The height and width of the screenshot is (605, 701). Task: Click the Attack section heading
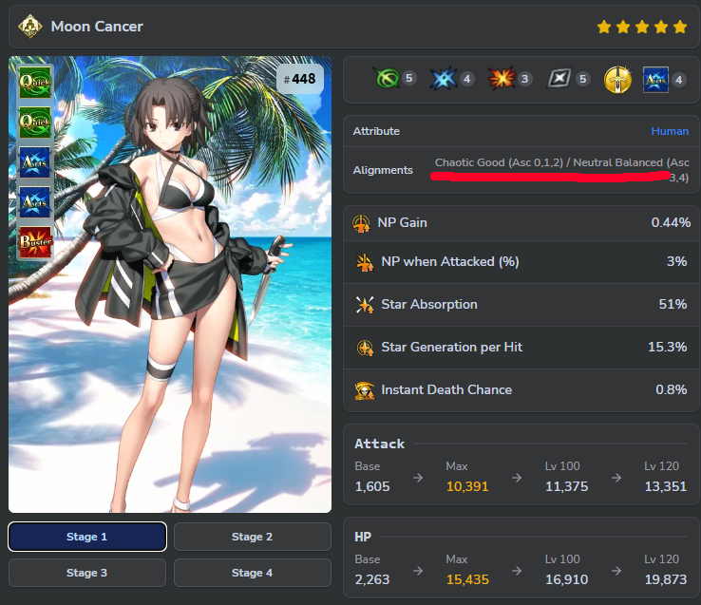tap(380, 444)
